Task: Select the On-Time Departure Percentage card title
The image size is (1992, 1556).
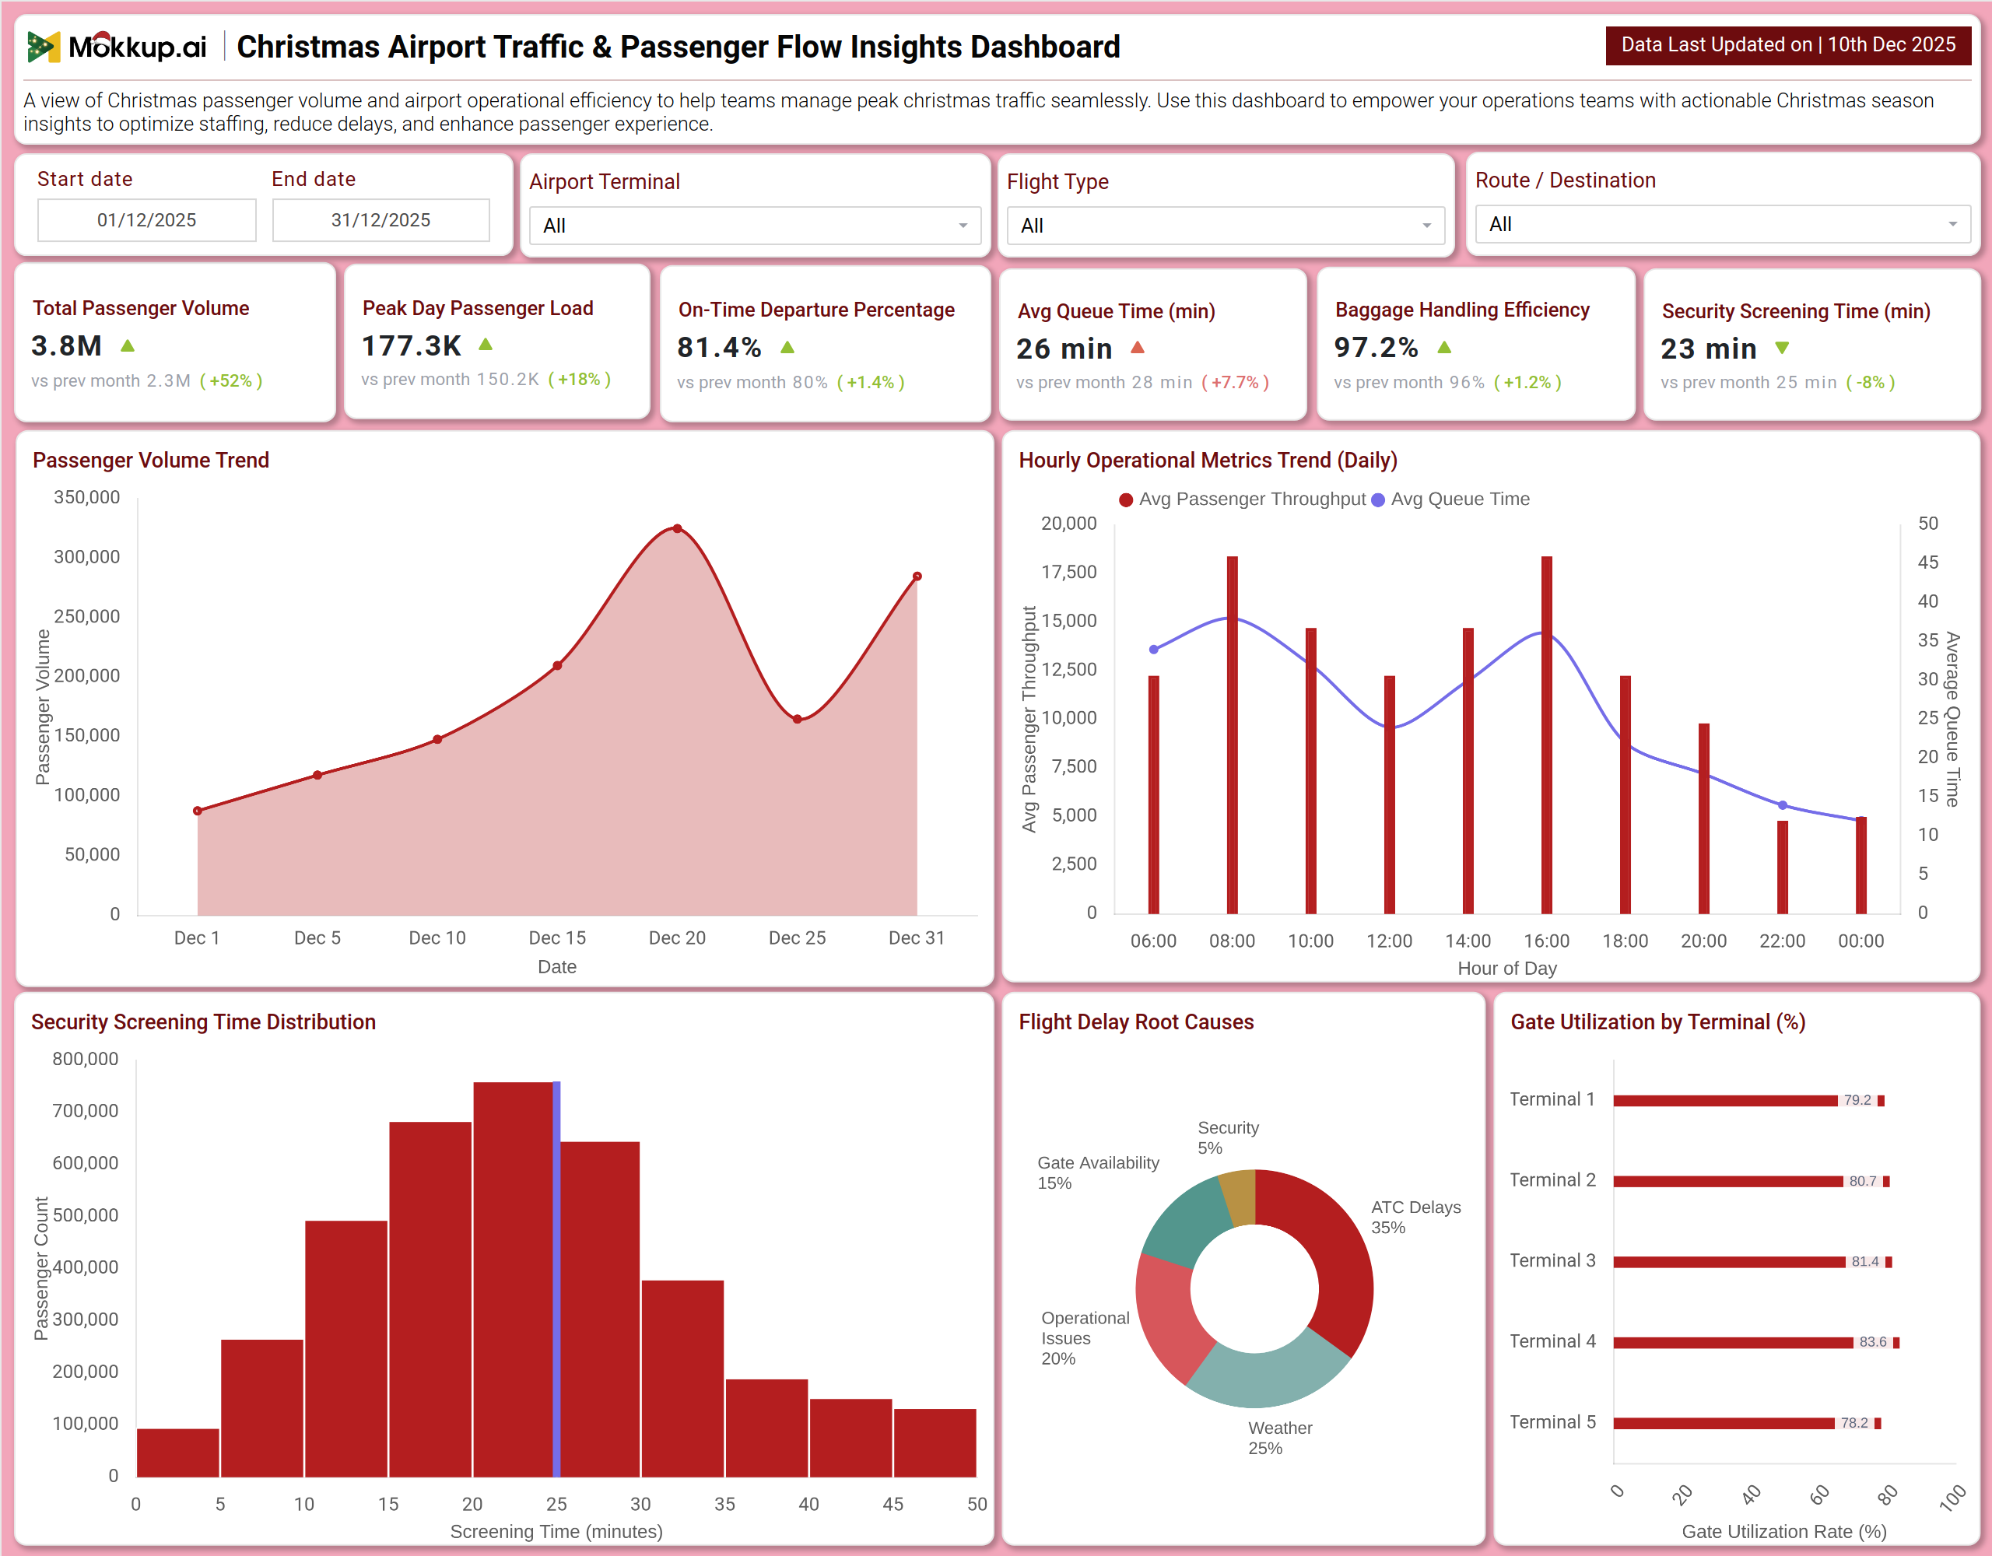Action: (x=816, y=310)
